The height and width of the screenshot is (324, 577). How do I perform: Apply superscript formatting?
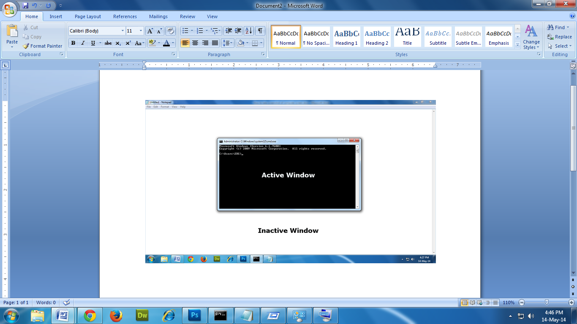coord(128,43)
